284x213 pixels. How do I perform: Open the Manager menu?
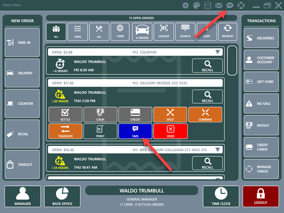(22, 197)
